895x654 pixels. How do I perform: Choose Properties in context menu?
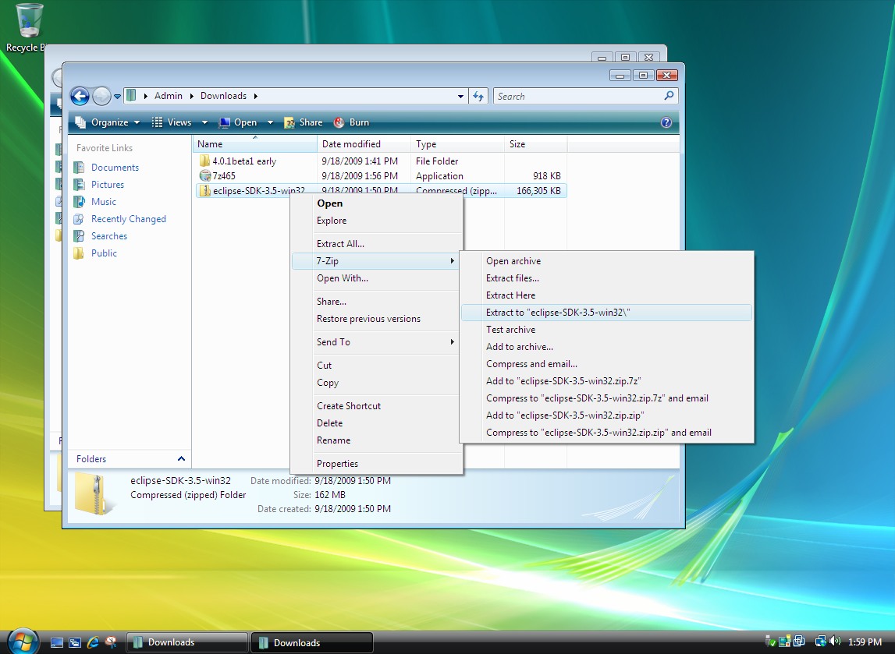click(x=376, y=464)
